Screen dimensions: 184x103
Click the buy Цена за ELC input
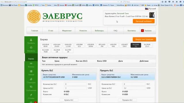75,88
